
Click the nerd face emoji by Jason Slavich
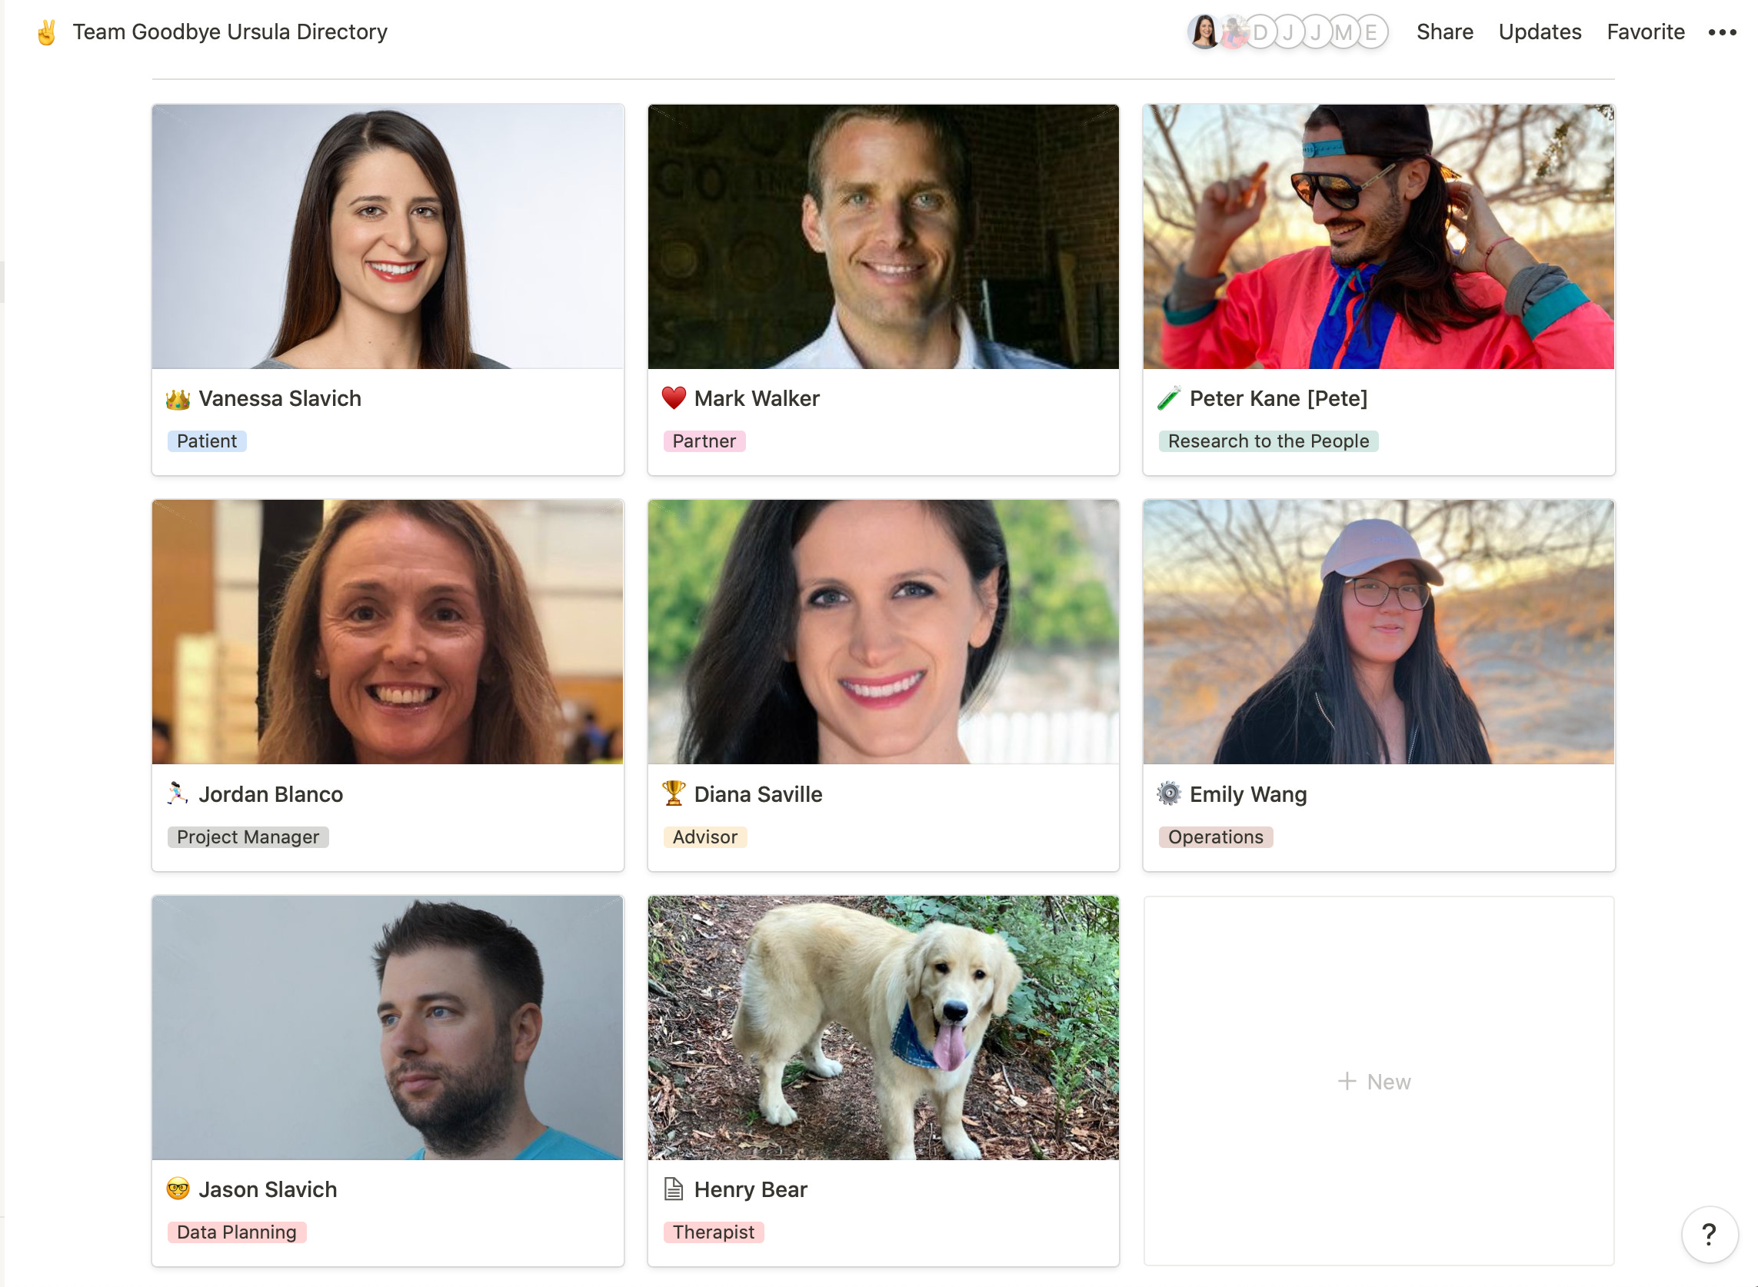[x=178, y=1189]
